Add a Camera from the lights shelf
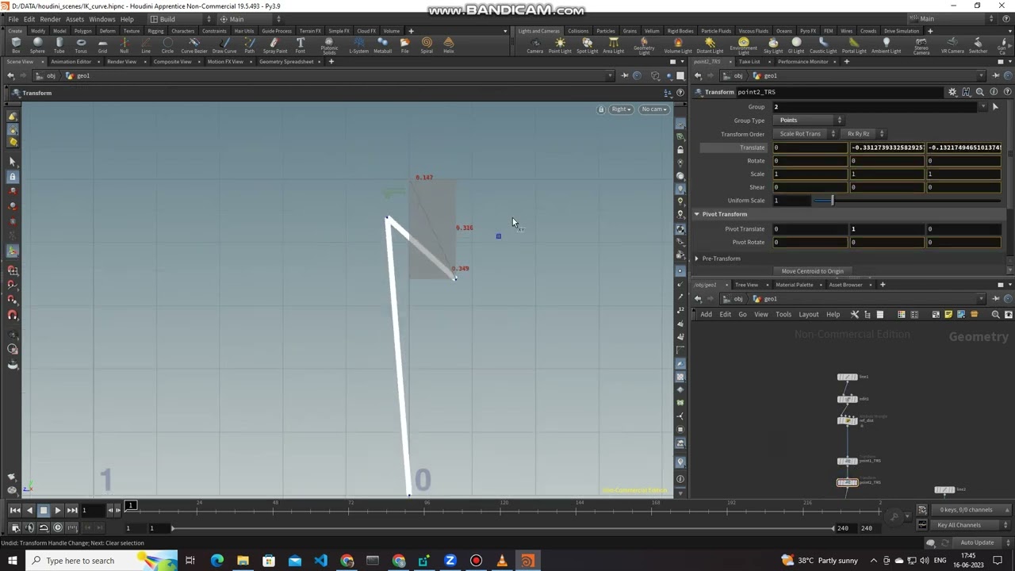 coord(535,45)
